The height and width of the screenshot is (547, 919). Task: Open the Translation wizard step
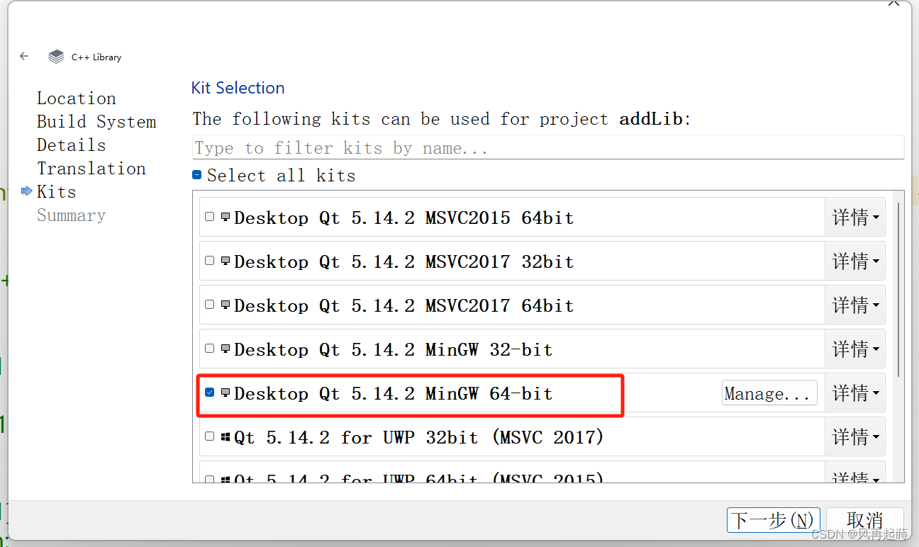(91, 169)
